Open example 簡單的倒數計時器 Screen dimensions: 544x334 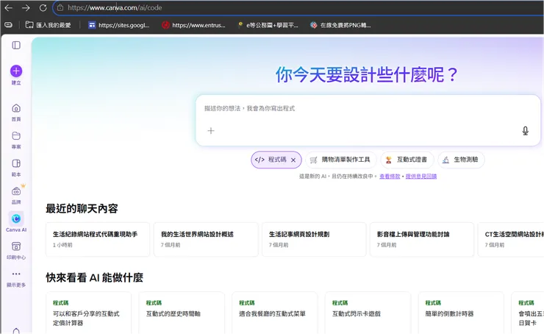[461, 313]
